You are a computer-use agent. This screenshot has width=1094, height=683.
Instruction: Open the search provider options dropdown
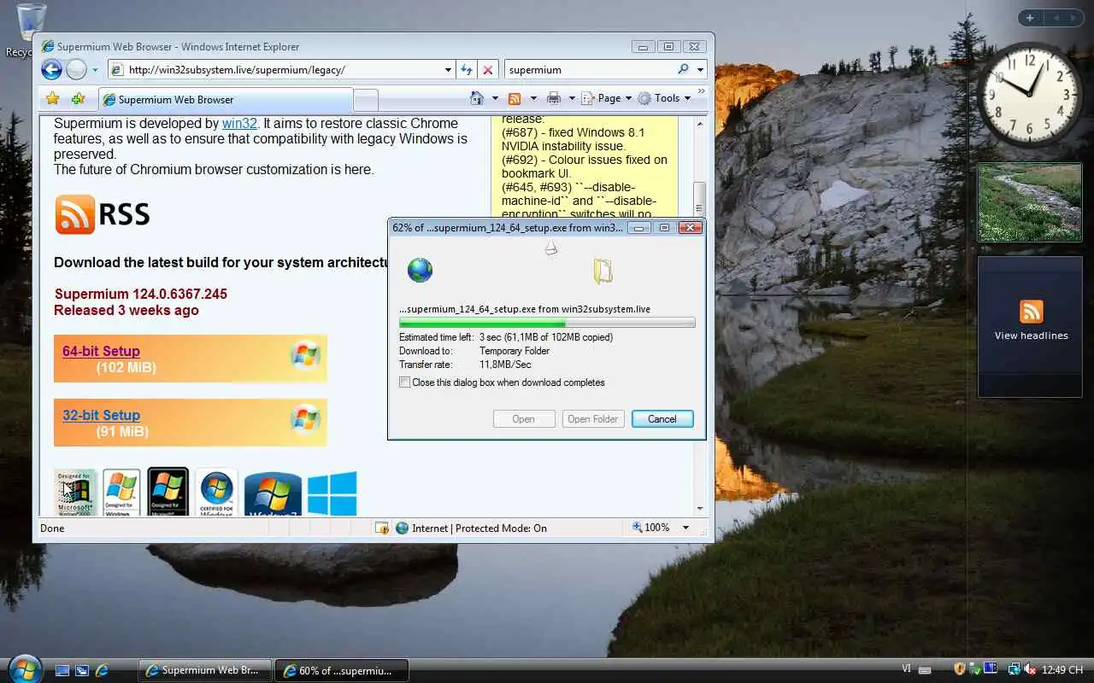tap(701, 70)
